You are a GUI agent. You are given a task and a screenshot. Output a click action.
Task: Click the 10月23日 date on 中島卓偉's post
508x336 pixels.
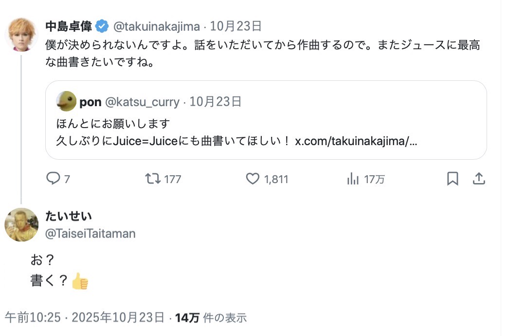point(236,26)
